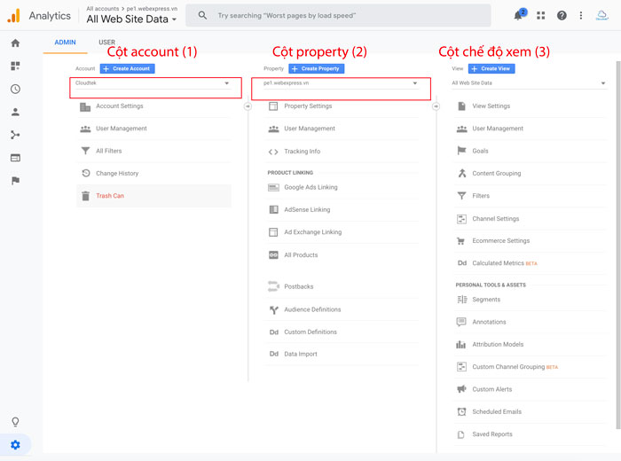Open the Realtime clock icon in sidebar
The height and width of the screenshot is (461, 621).
(15, 89)
